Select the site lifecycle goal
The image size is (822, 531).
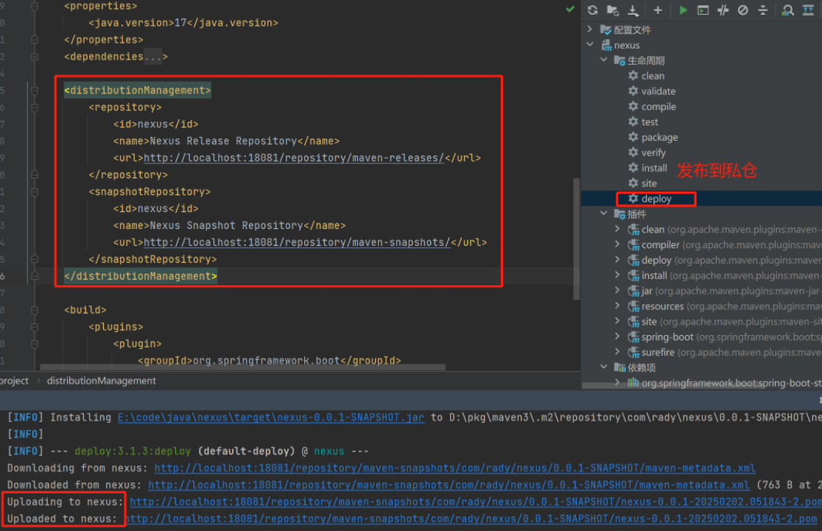coord(649,183)
